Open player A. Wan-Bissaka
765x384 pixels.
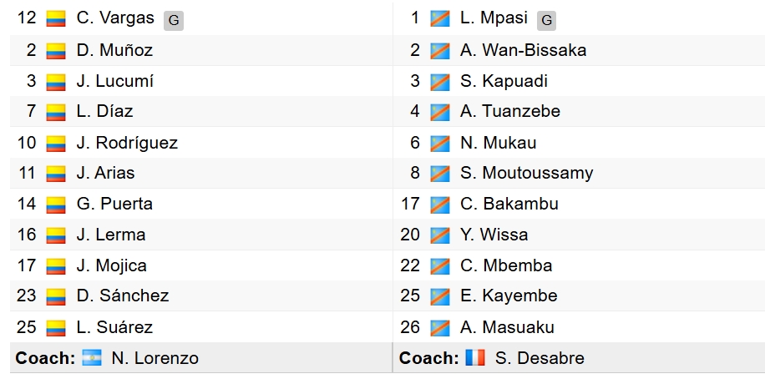(523, 50)
